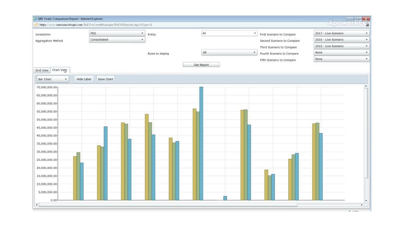
Task: Open the Entity dropdown
Action: click(229, 33)
